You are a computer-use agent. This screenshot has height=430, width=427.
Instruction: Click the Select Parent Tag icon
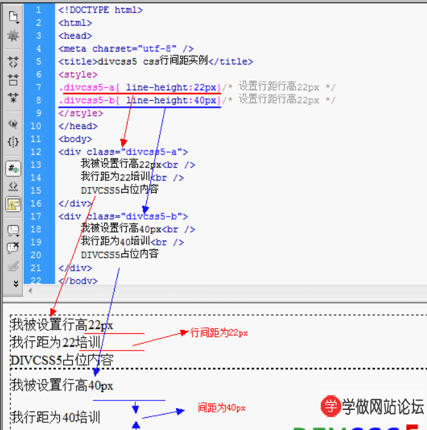13,123
